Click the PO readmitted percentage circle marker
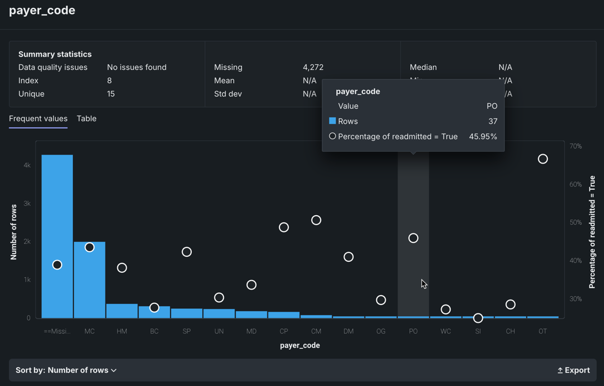 pyautogui.click(x=413, y=238)
